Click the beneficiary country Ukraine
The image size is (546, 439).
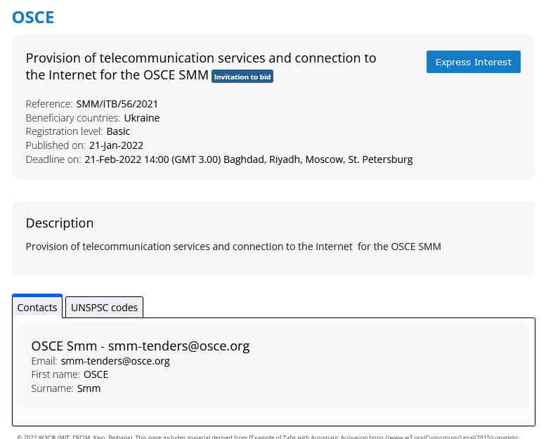[141, 118]
